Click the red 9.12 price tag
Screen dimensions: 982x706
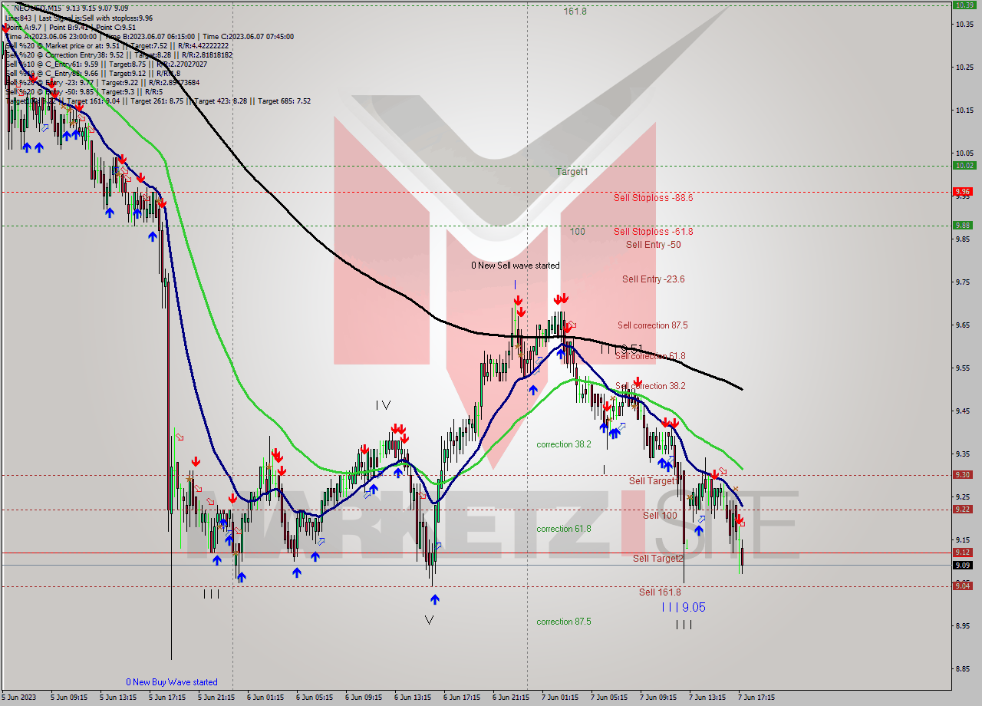[x=963, y=552]
